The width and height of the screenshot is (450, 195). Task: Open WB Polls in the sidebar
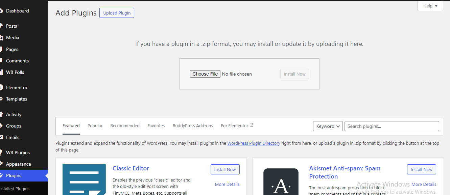coord(15,72)
